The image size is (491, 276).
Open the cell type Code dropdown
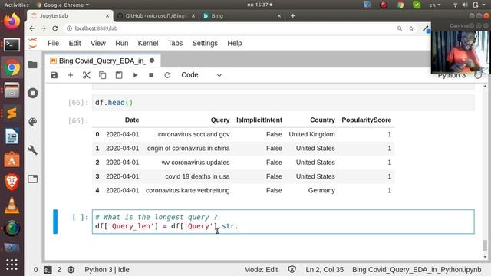tap(201, 75)
